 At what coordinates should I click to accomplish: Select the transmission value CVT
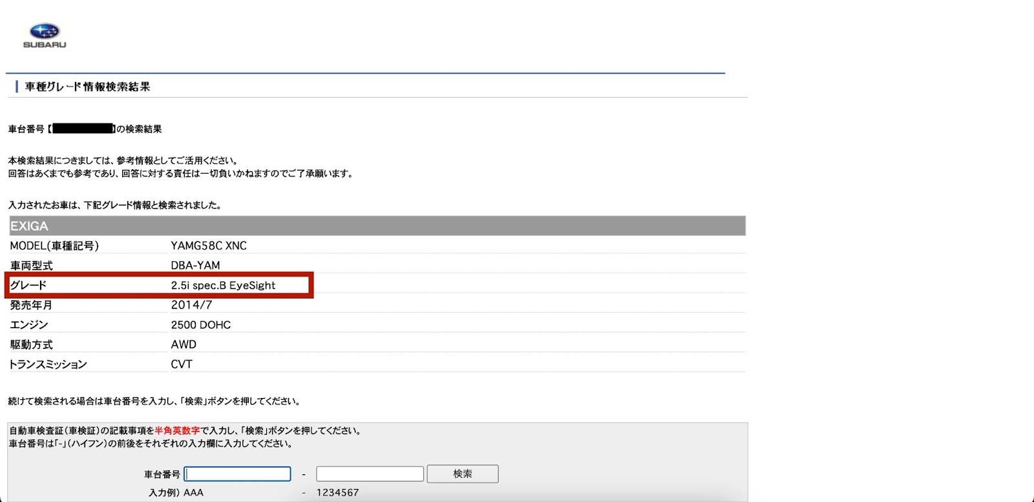coord(182,364)
